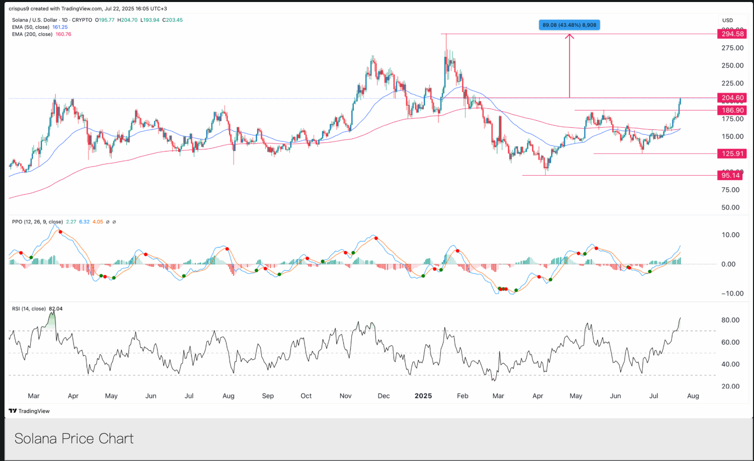Click the 95.14 support price tag
Image resolution: width=754 pixels, height=461 pixels.
pos(730,176)
